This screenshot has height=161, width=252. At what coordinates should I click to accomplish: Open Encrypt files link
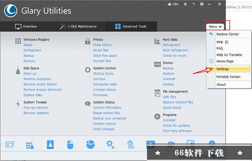click(x=102, y=61)
